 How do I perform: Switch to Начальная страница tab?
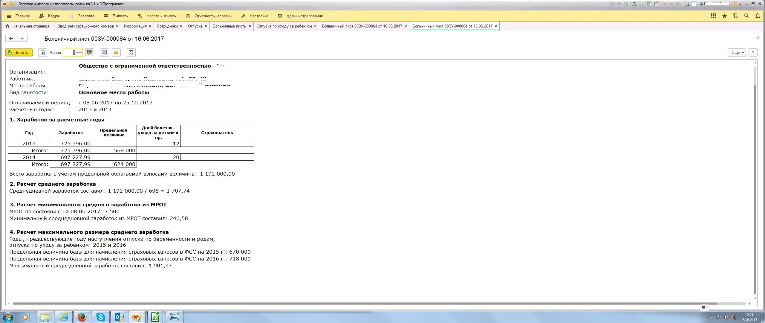pyautogui.click(x=27, y=26)
